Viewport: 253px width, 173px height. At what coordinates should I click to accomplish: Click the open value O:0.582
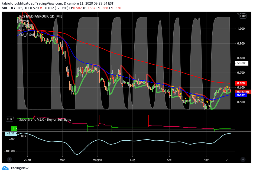tap(76, 8)
